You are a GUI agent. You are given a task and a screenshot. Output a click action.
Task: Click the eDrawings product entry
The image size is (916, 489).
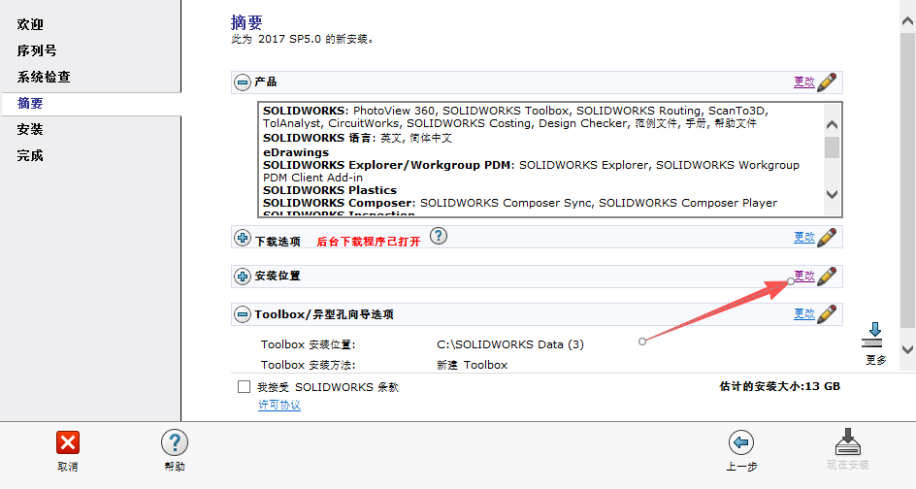pyautogui.click(x=296, y=152)
